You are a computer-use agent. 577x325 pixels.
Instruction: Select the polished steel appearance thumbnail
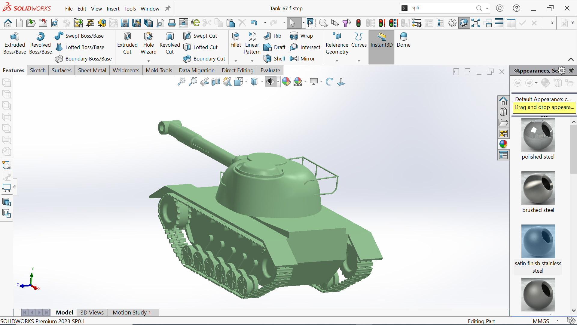click(538, 135)
